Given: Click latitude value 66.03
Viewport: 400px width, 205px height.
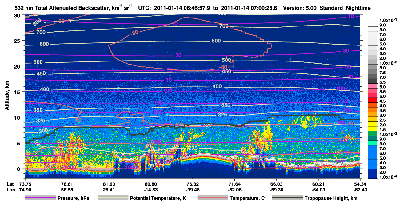Looking at the screenshot, I should pyautogui.click(x=276, y=184).
